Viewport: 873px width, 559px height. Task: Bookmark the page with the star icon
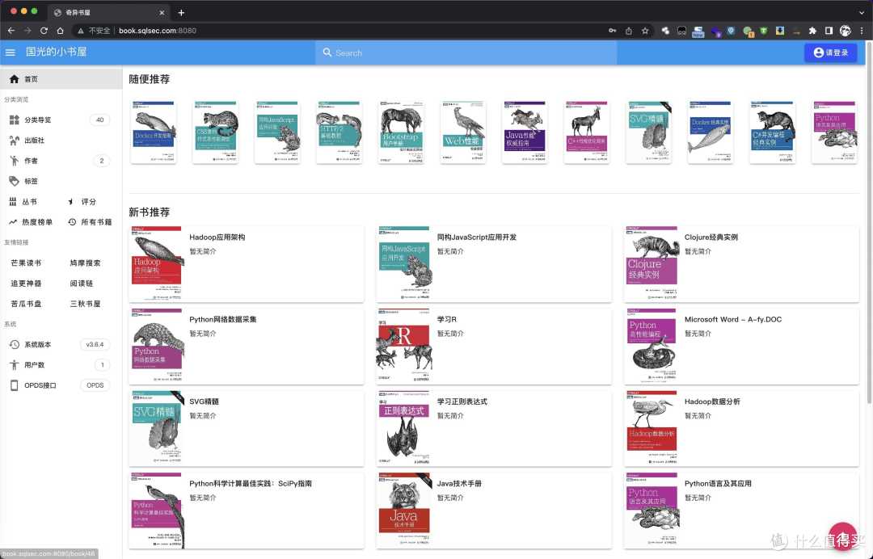(645, 31)
